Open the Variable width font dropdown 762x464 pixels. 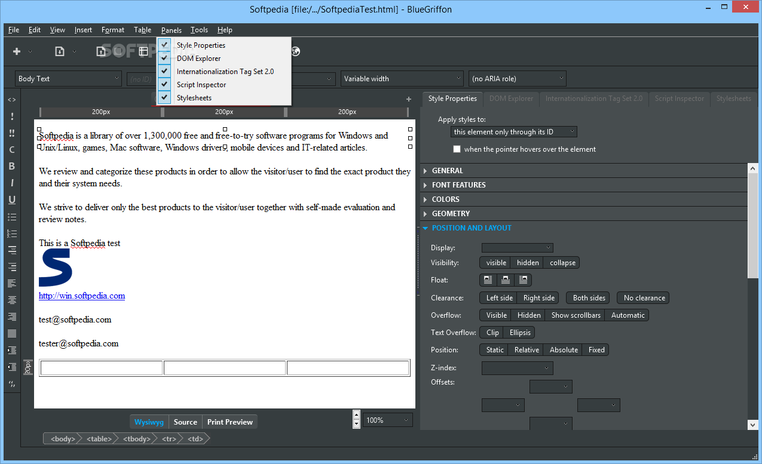pos(402,79)
